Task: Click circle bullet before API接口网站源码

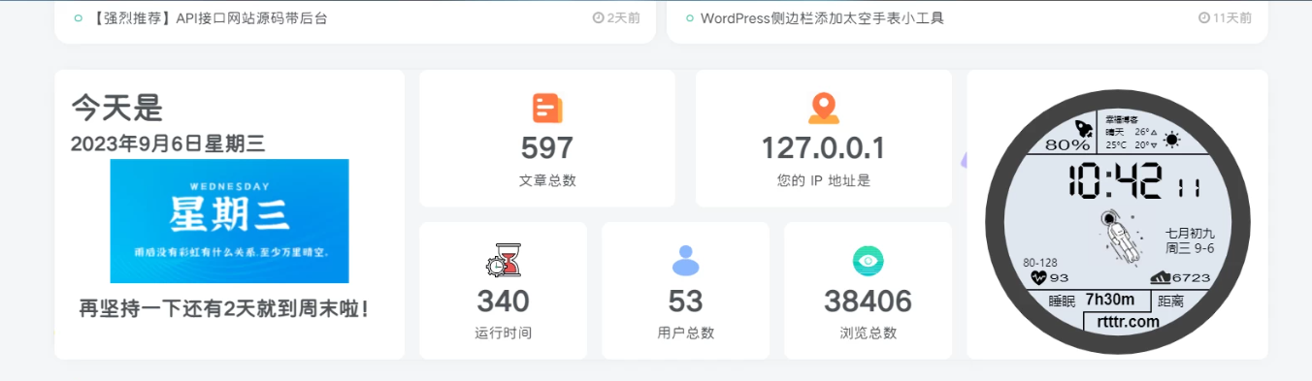Action: tap(79, 17)
